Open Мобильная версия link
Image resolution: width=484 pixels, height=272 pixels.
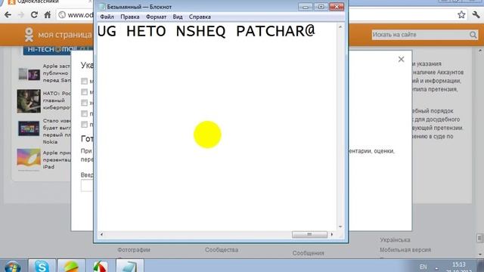point(405,250)
